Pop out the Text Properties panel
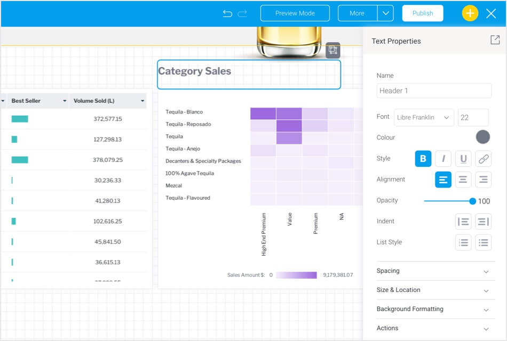 [495, 40]
